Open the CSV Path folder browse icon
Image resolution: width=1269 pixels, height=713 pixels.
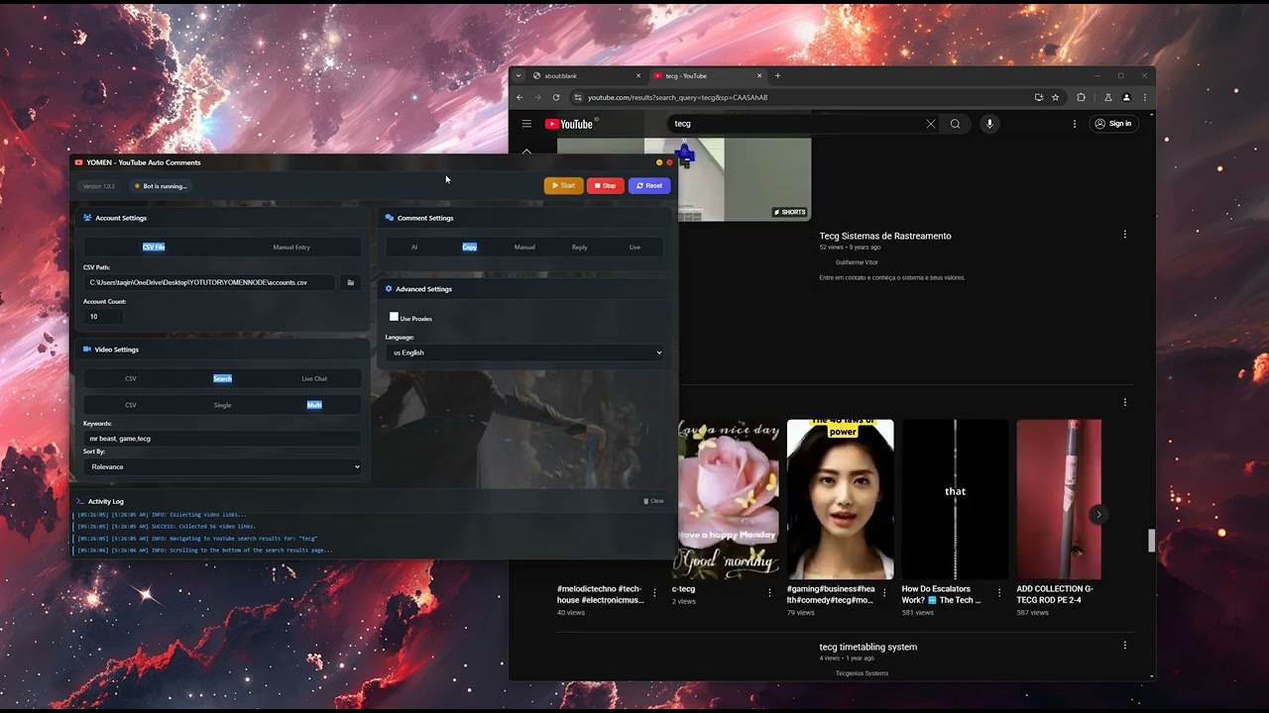[350, 282]
